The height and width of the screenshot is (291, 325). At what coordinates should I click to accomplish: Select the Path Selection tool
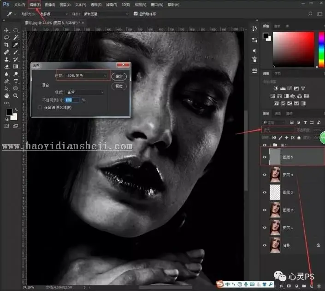(x=6, y=88)
